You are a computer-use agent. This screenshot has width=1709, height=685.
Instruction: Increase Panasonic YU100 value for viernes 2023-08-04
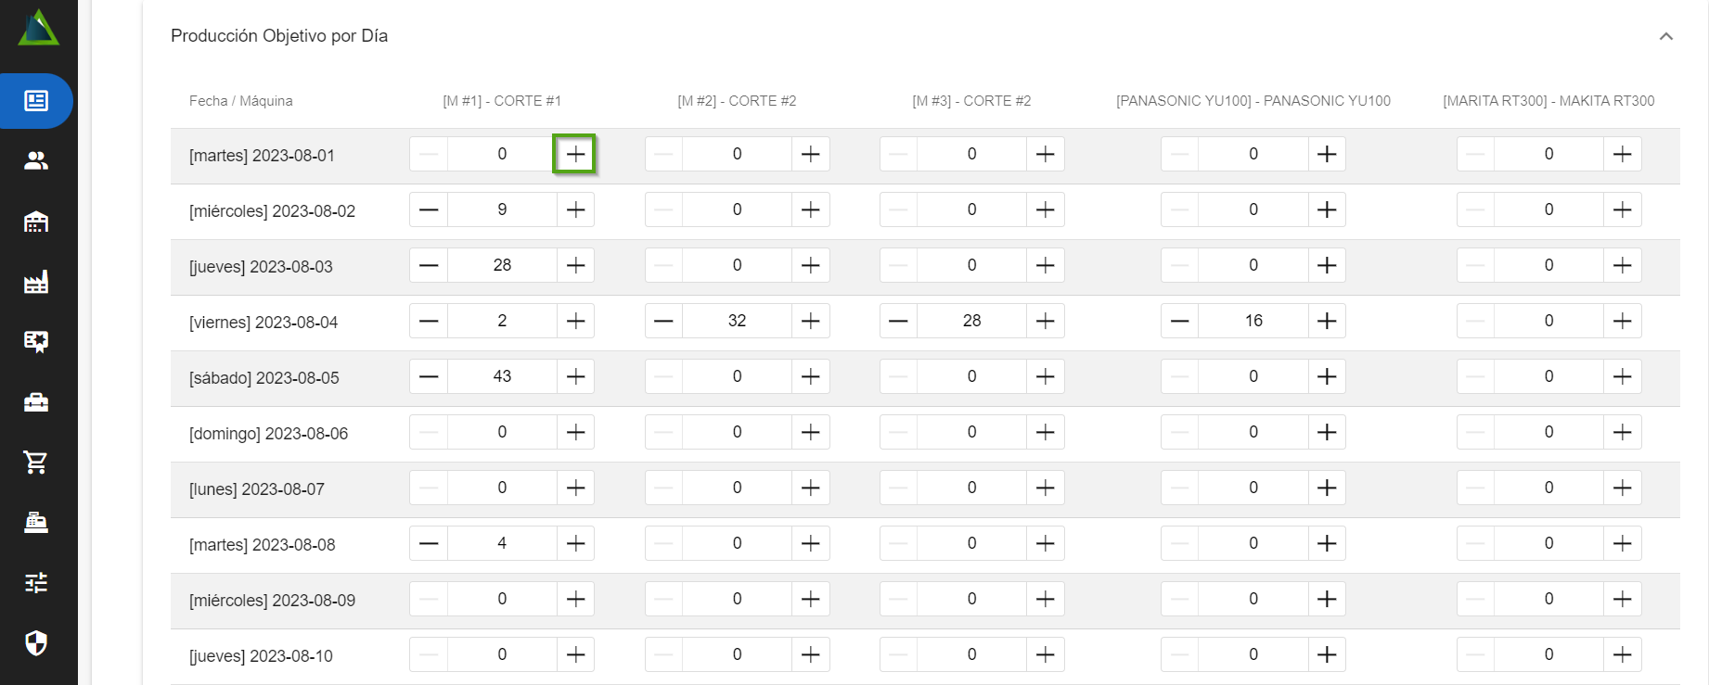[1327, 321]
